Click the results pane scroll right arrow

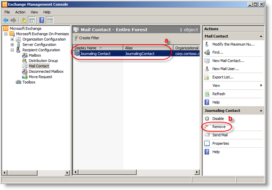click(196, 172)
